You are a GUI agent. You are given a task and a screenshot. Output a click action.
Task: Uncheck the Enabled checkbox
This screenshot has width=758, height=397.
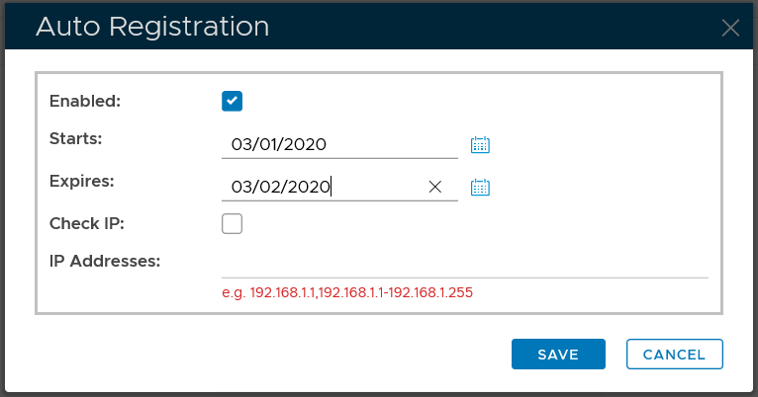pos(233,101)
